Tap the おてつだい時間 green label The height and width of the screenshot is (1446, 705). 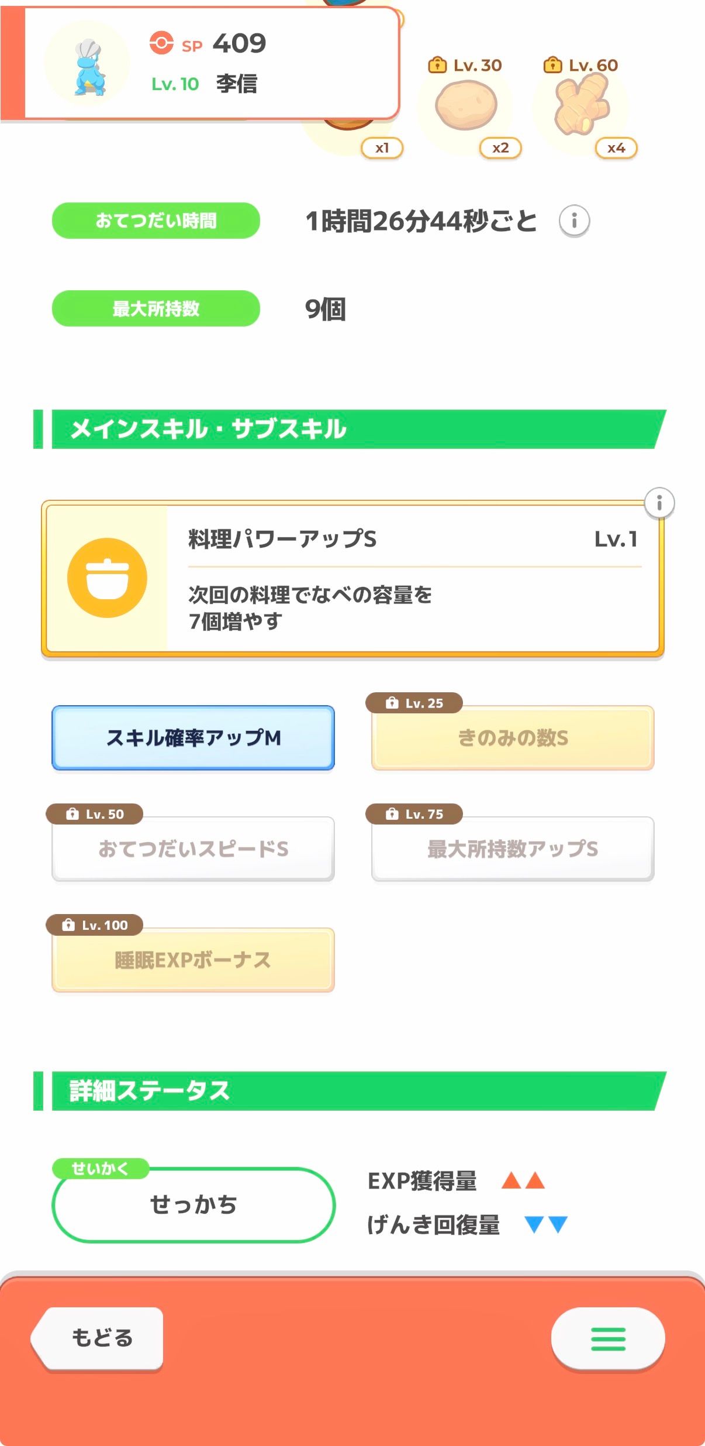pyautogui.click(x=156, y=221)
